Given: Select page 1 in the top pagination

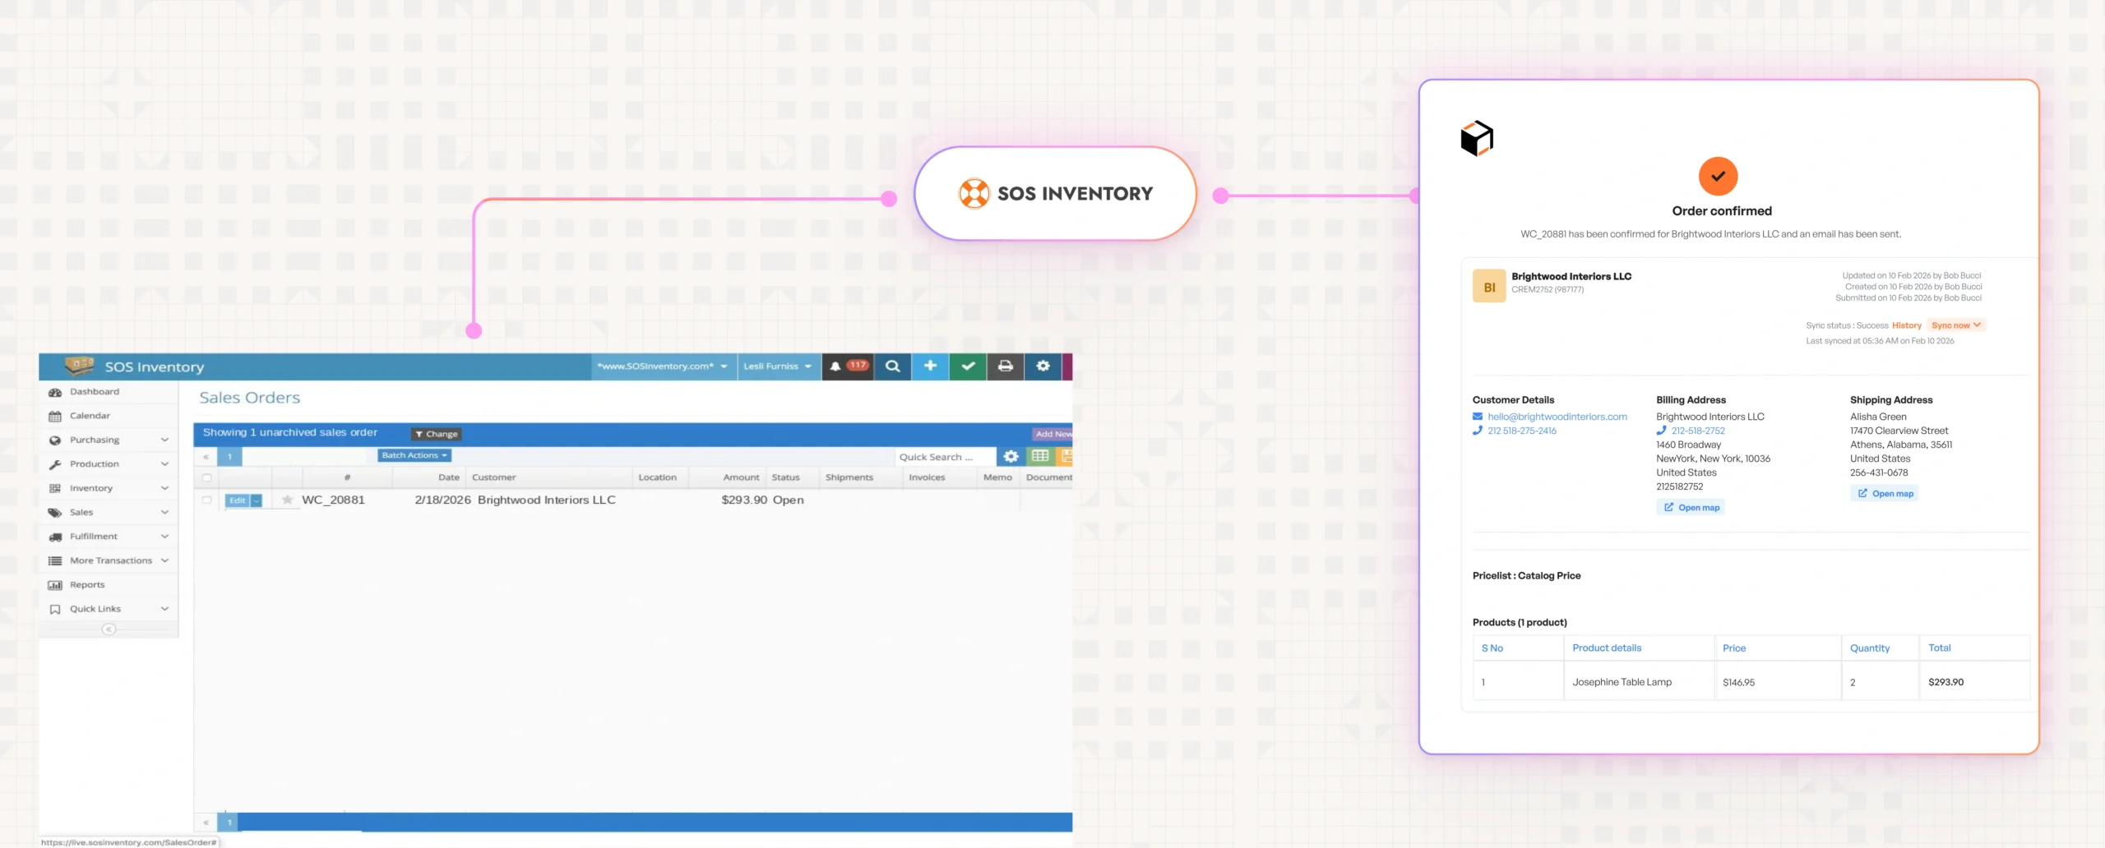Looking at the screenshot, I should coord(229,457).
